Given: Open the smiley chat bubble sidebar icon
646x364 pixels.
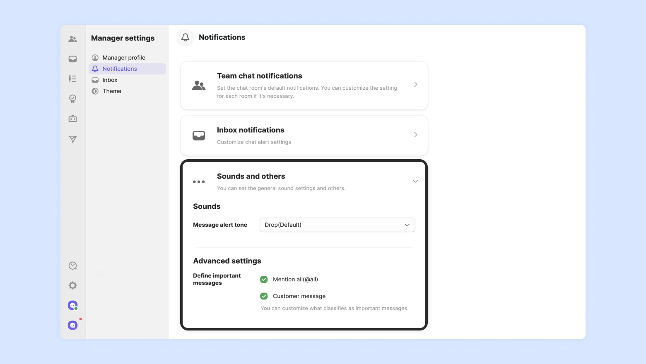Looking at the screenshot, I should (x=73, y=266).
